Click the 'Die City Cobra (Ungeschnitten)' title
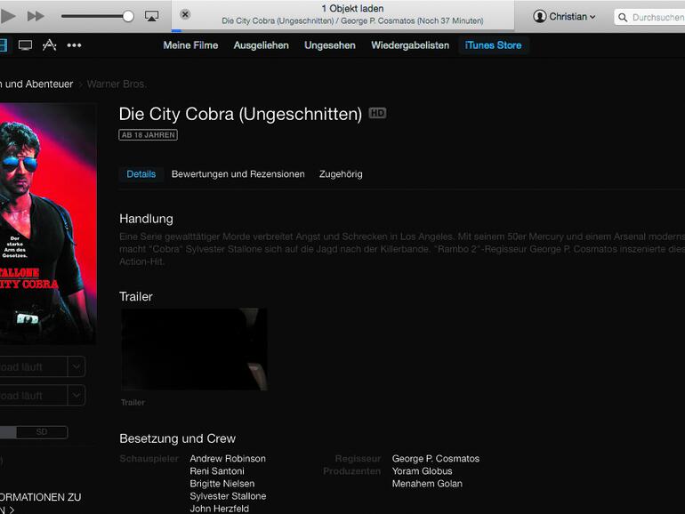Viewport: 685px width, 514px height. pos(240,114)
